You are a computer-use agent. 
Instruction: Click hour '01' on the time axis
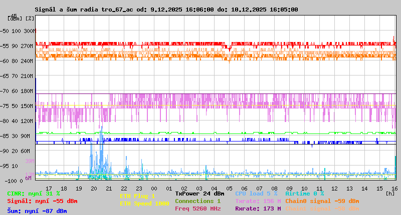click(x=169, y=188)
